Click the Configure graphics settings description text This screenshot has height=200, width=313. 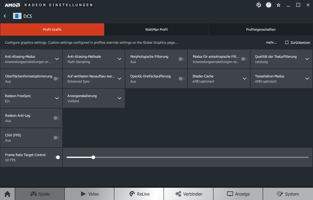pos(91,42)
